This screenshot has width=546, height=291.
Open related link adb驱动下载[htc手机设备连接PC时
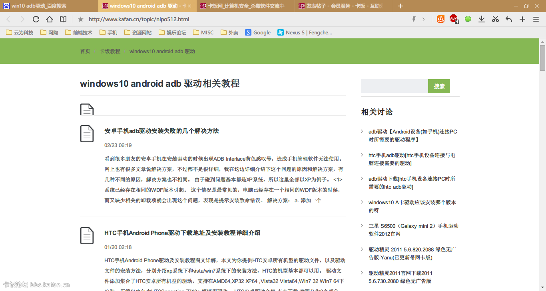(412, 183)
